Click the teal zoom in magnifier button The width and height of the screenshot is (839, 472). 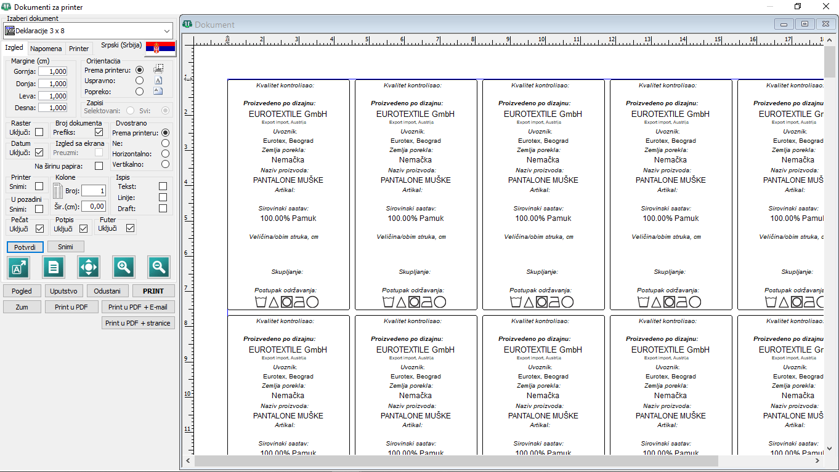[x=124, y=267]
